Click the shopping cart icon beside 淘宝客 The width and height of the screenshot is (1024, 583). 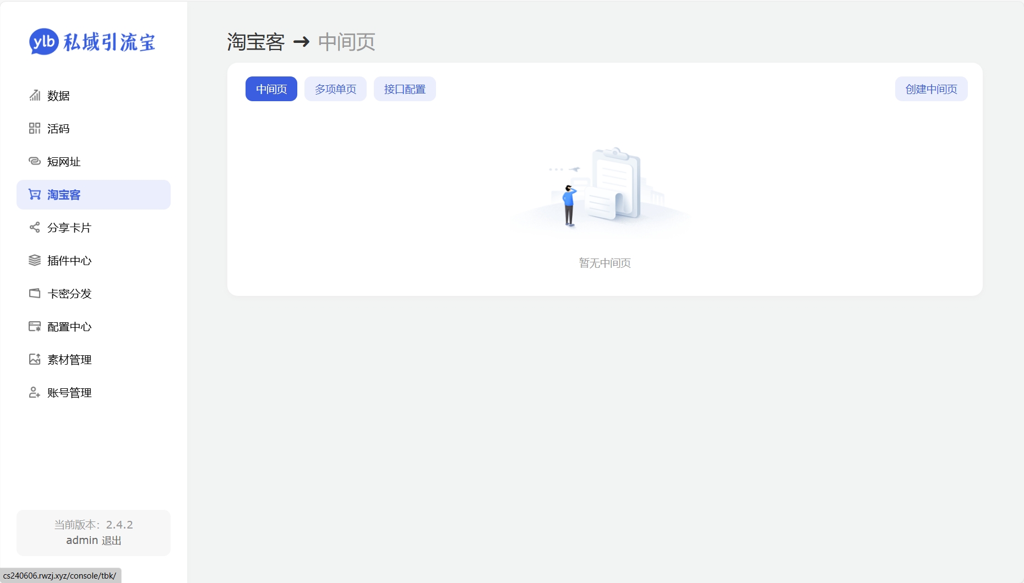pyautogui.click(x=35, y=195)
